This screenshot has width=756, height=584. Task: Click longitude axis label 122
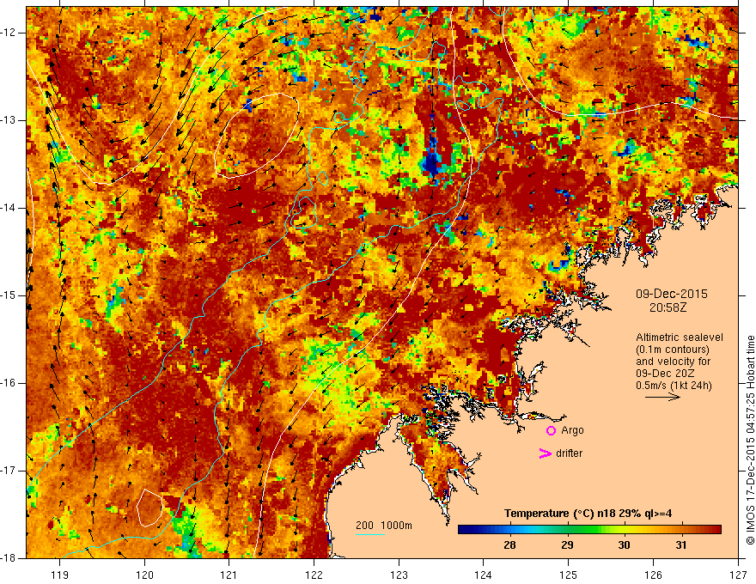[x=314, y=575]
